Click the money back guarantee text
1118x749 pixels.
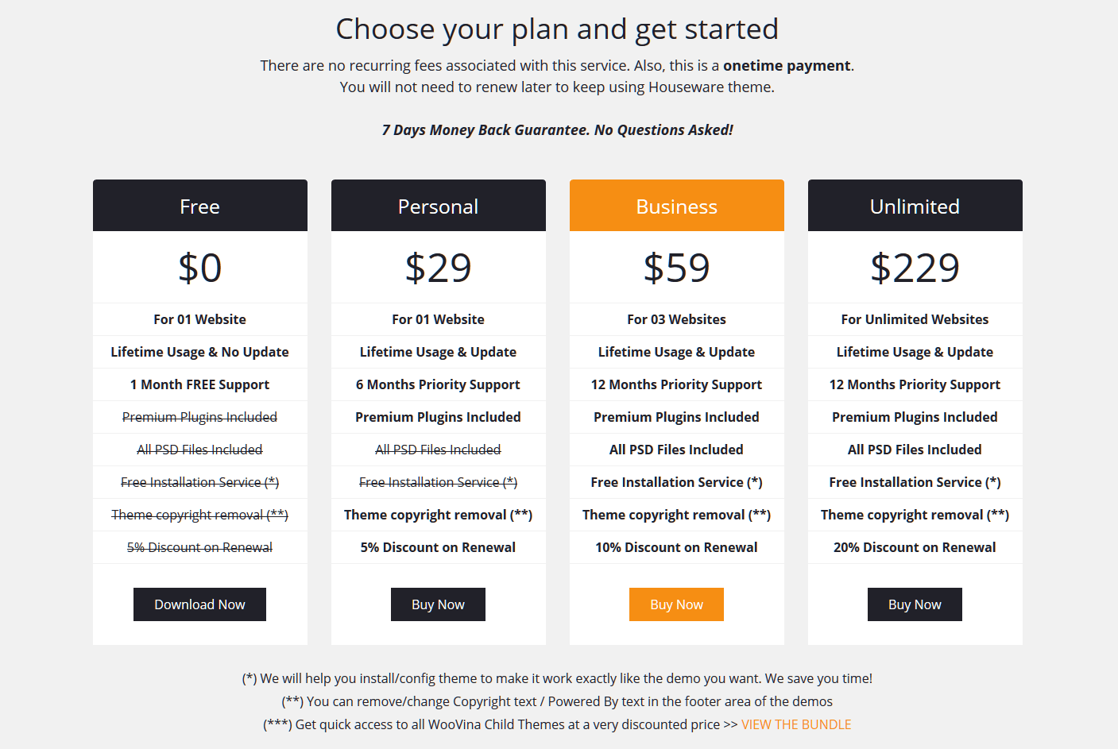558,130
